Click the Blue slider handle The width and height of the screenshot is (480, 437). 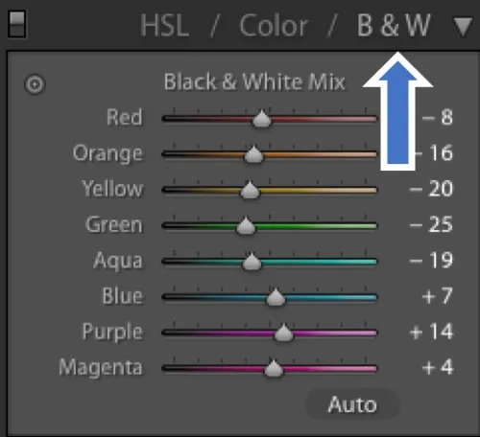[x=276, y=297]
